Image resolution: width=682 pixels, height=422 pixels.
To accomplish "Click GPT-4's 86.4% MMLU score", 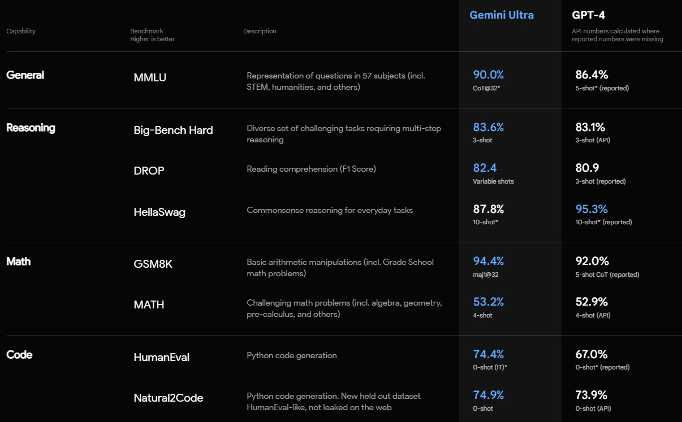I will click(592, 75).
